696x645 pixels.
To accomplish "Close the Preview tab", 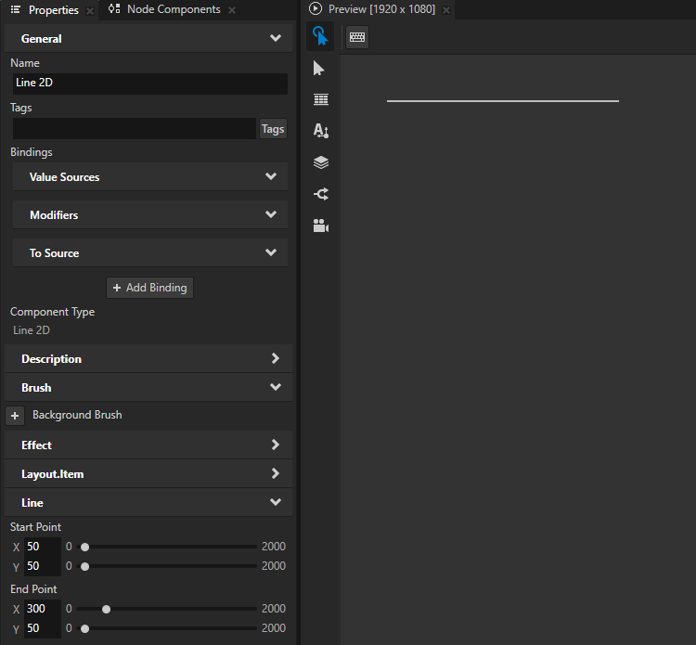I will click(445, 10).
